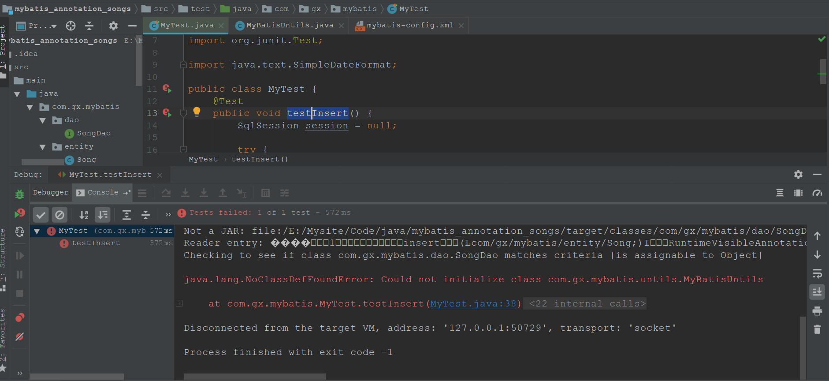This screenshot has width=829, height=381.
Task: Click Step Out in debugger toolbar
Action: click(x=223, y=193)
